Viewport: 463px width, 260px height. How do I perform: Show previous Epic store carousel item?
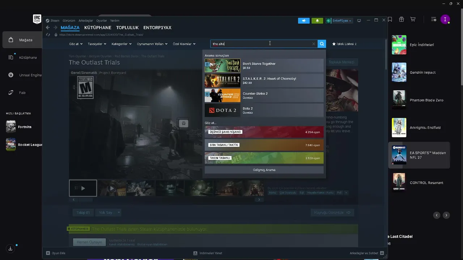[437, 215]
